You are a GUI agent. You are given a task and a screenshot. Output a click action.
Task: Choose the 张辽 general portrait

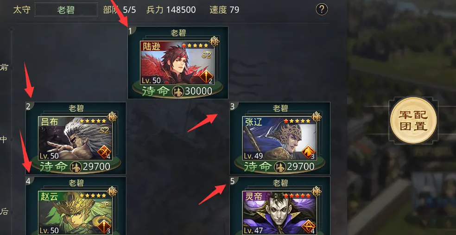click(279, 139)
